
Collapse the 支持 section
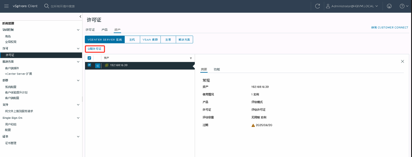(78, 105)
